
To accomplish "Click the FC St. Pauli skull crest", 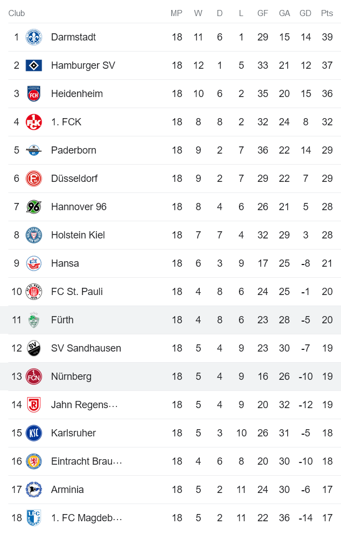I will point(34,291).
